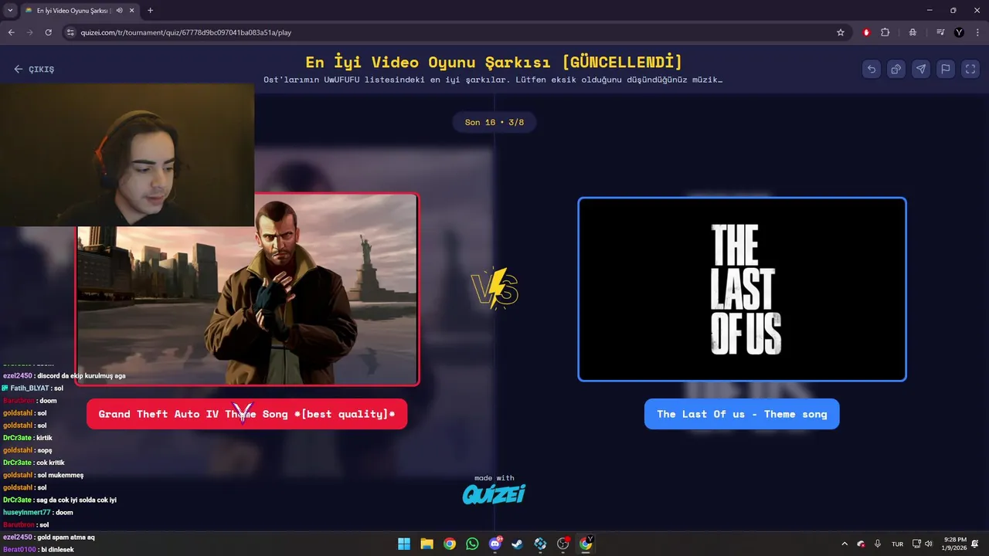Open the Chrome extensions puzzle icon
Viewport: 989px width, 556px height.
(x=885, y=32)
